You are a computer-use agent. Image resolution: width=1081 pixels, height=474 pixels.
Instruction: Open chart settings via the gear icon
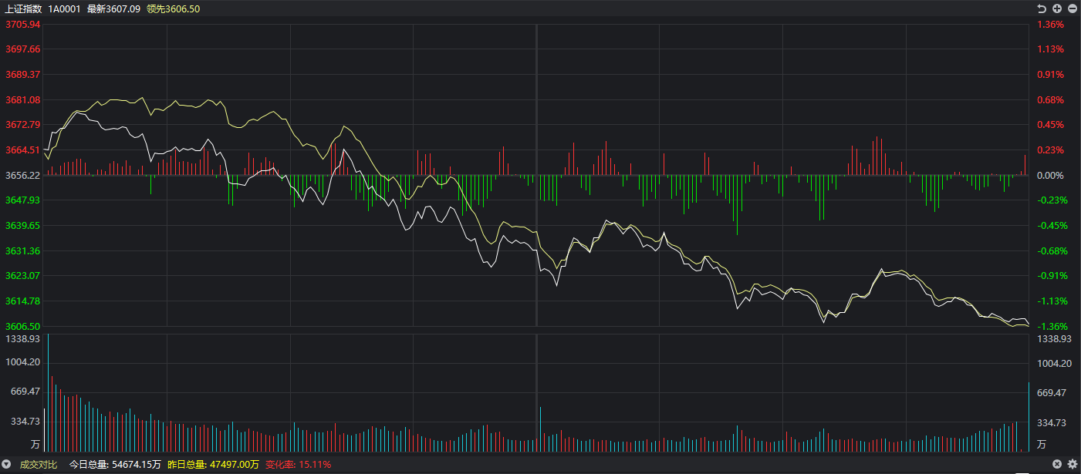point(1072,464)
